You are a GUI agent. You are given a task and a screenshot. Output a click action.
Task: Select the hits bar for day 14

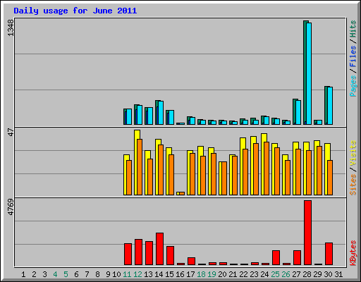(158, 112)
